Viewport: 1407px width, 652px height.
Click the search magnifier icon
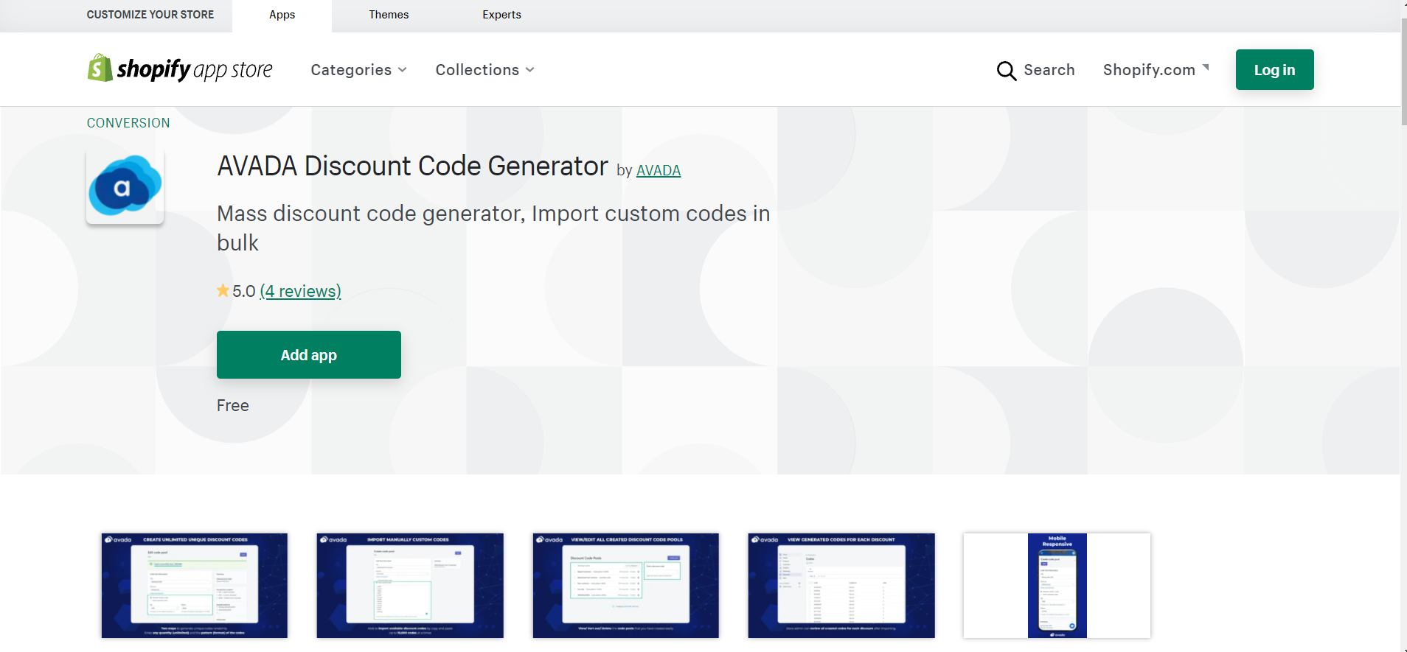point(1007,71)
